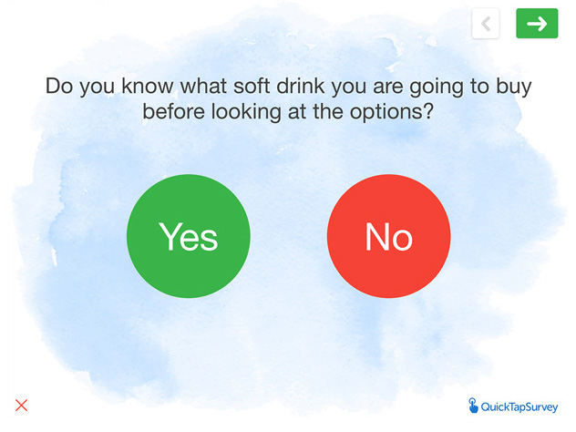Image resolution: width=576 pixels, height=432 pixels.
Task: Click the QuickTapSurvey brand text
Action: 519,407
